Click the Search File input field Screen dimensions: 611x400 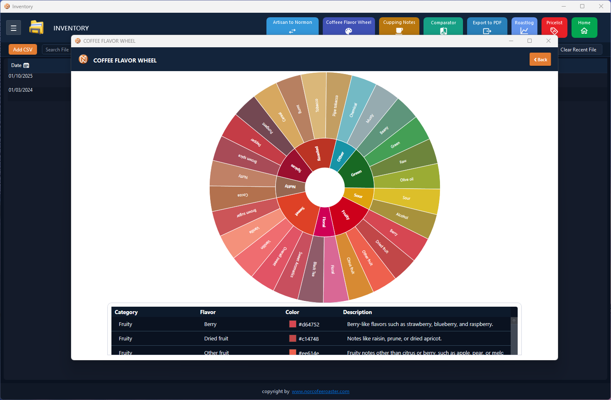[57, 49]
